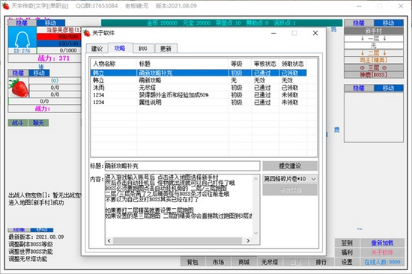
Task: Click 隐藏 on the map list panel
Action: (x=359, y=23)
